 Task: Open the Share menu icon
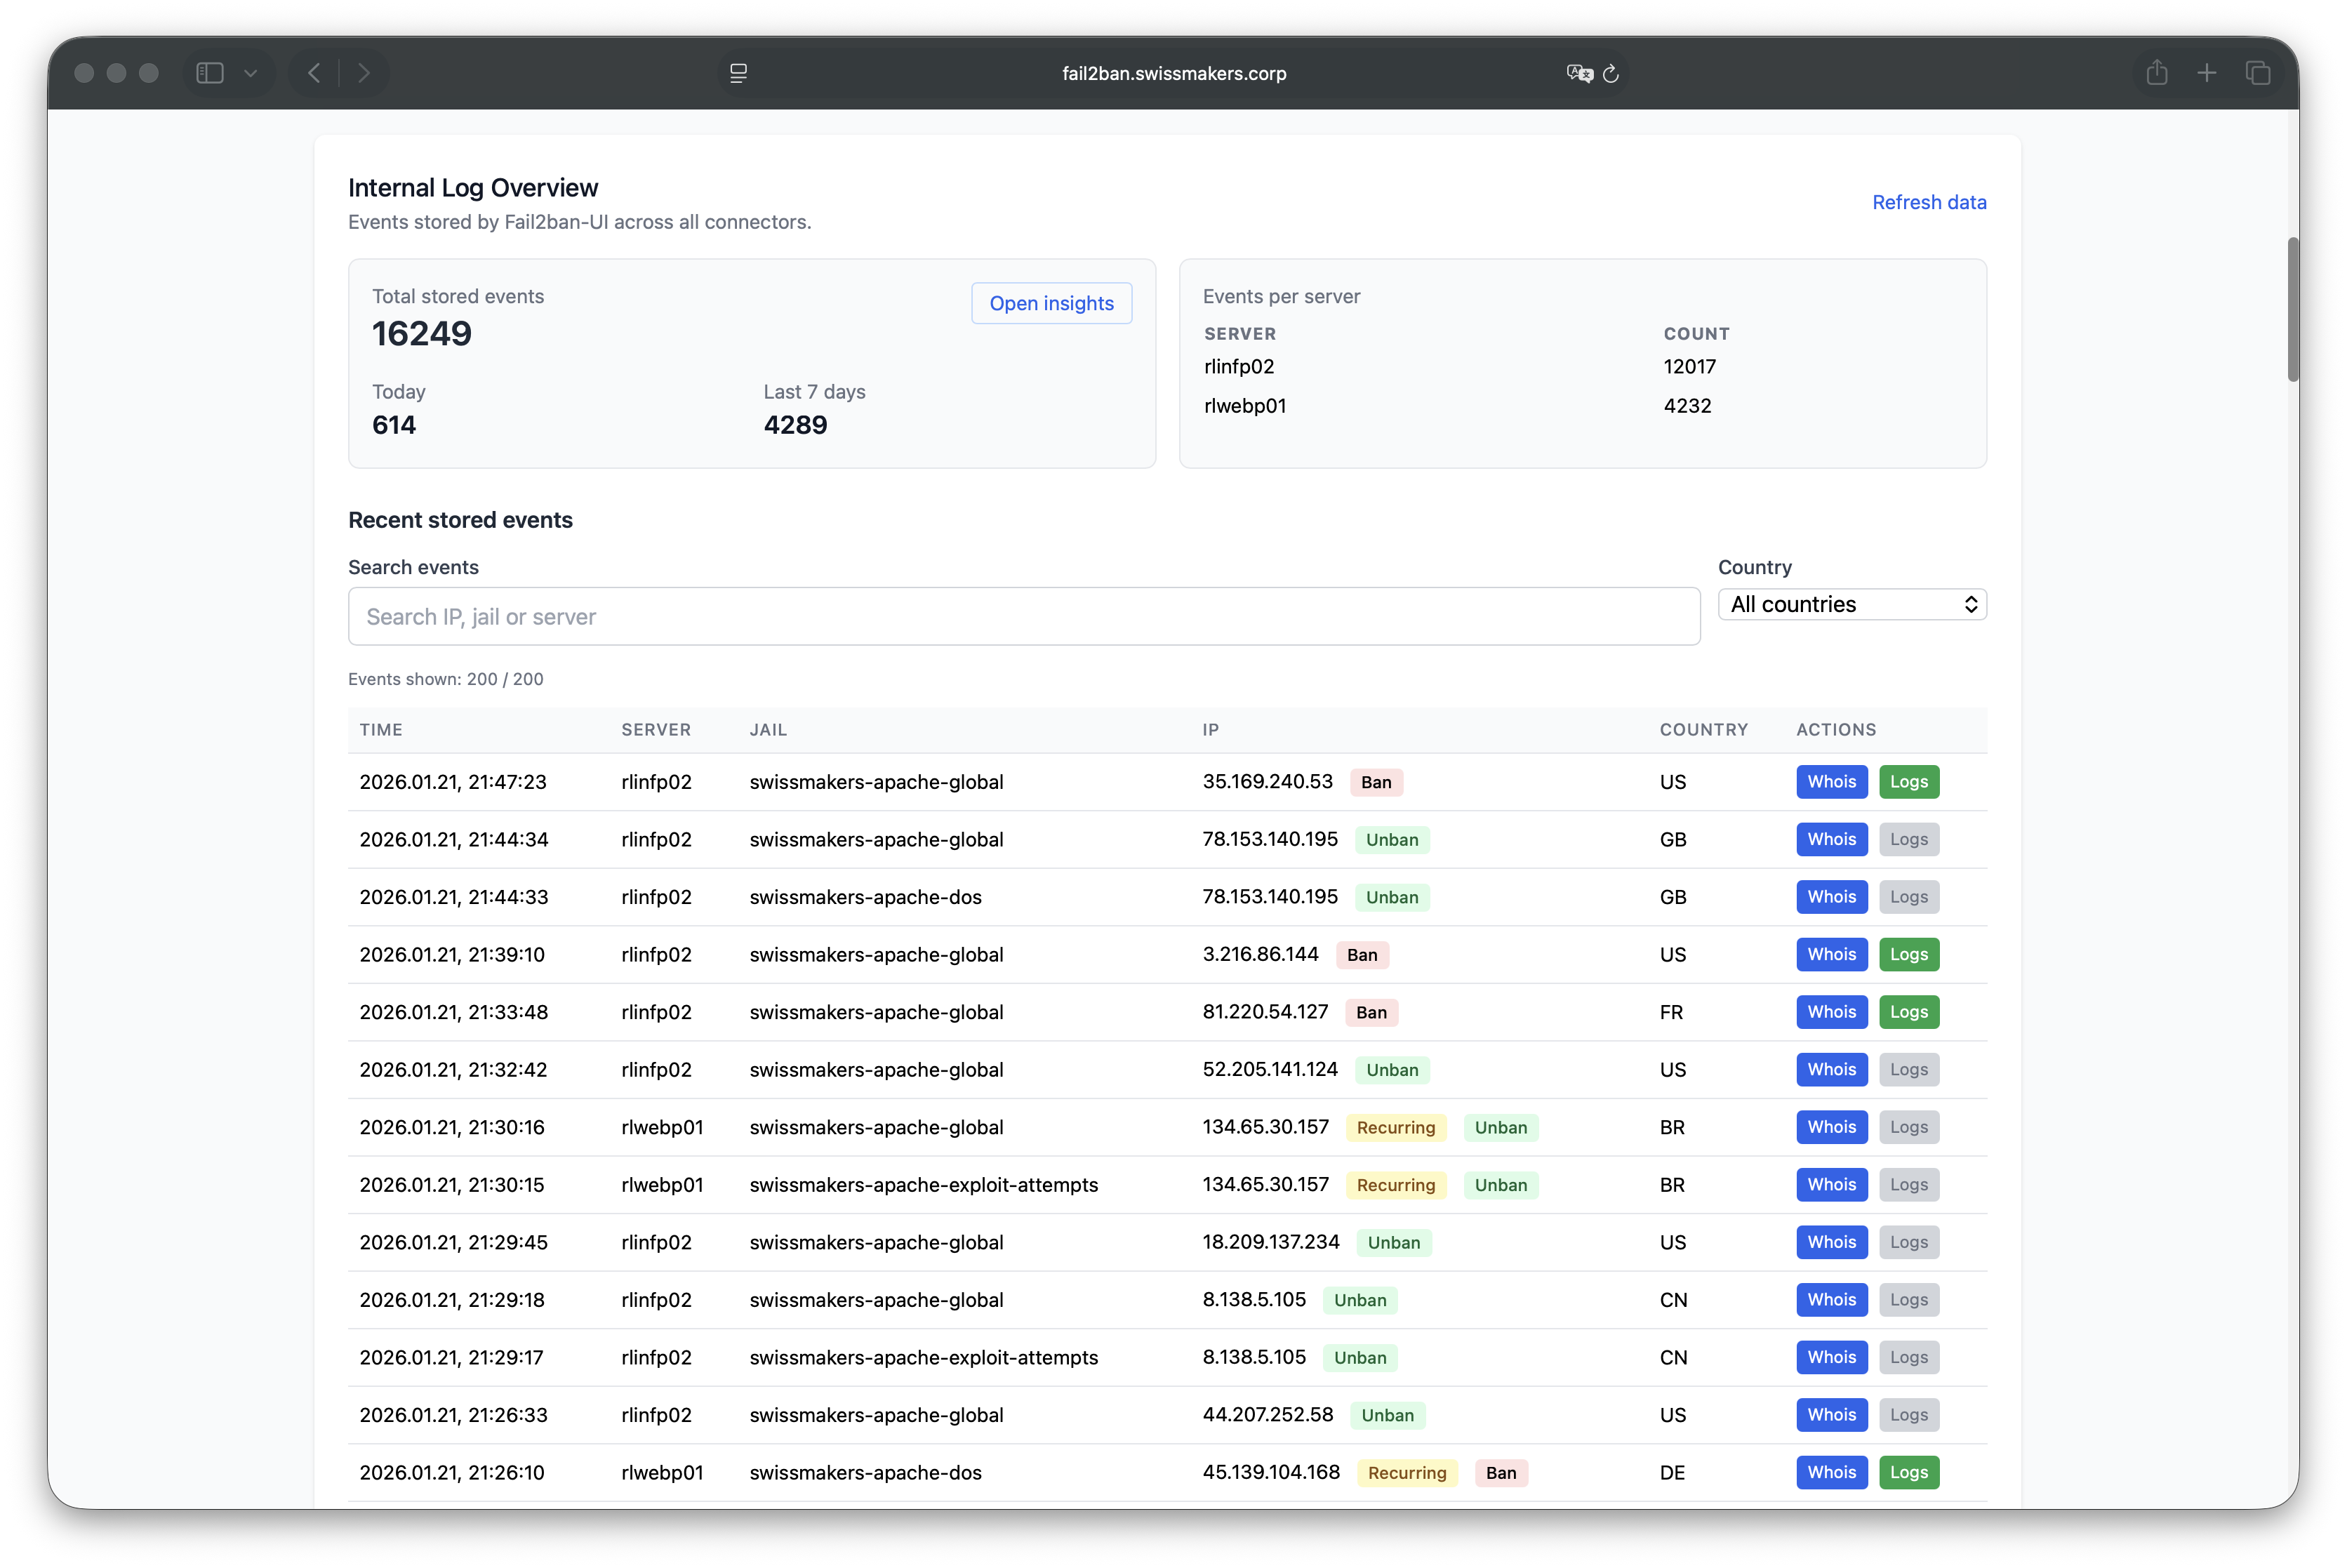pyautogui.click(x=2157, y=72)
